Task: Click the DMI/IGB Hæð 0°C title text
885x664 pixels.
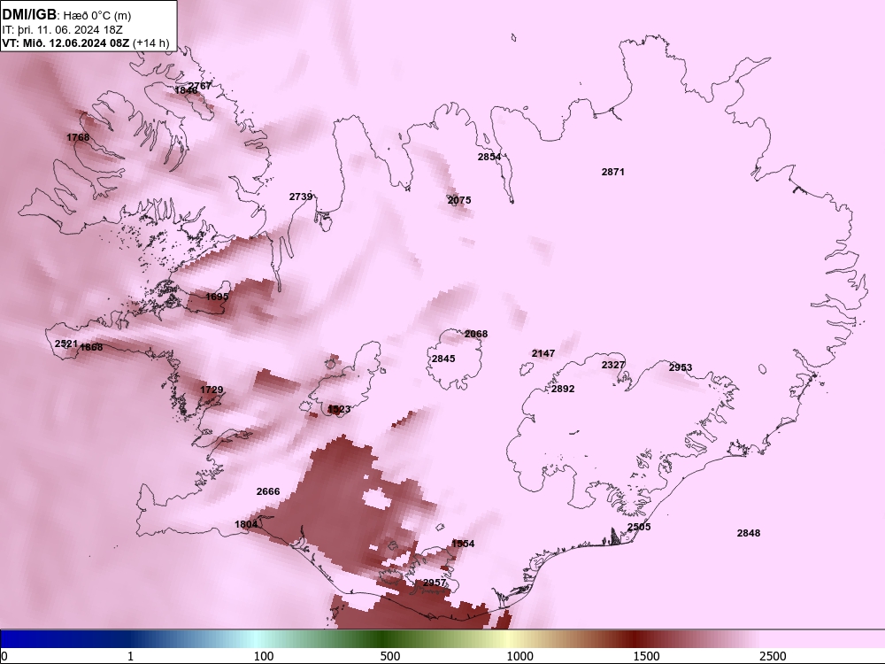Action: point(67,15)
